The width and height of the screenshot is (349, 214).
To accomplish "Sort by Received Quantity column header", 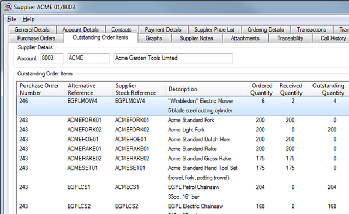I will point(290,89).
